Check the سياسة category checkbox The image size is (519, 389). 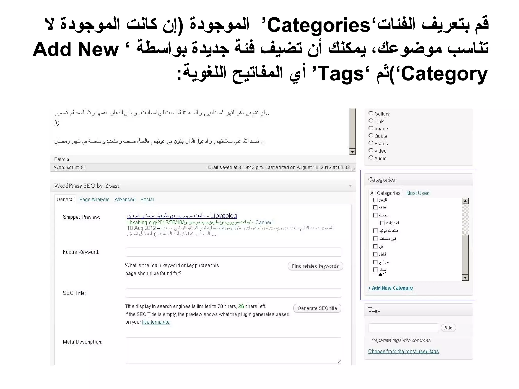click(x=375, y=215)
